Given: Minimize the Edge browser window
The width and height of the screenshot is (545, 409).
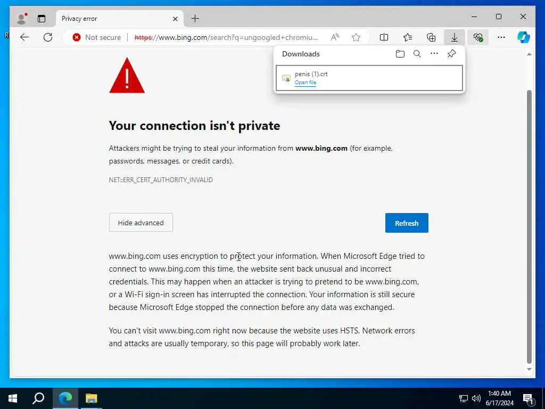Looking at the screenshot, I should pos(474,17).
